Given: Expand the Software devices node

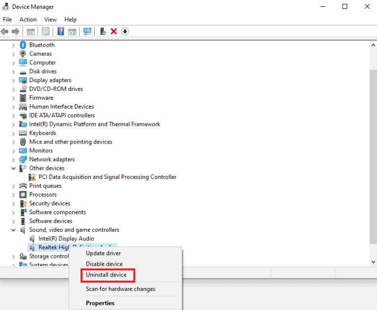Looking at the screenshot, I should click(13, 222).
